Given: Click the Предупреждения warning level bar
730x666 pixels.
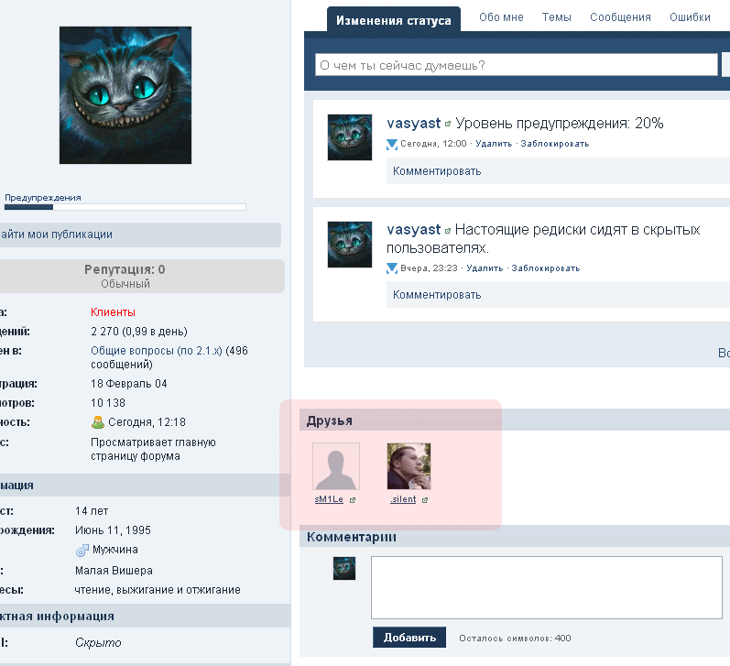Looking at the screenshot, I should tap(125, 207).
